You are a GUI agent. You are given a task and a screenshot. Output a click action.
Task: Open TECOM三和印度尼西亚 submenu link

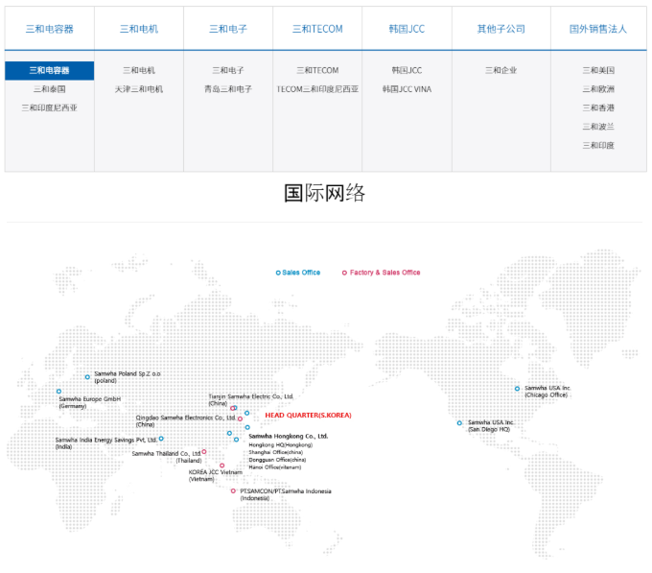coord(317,89)
